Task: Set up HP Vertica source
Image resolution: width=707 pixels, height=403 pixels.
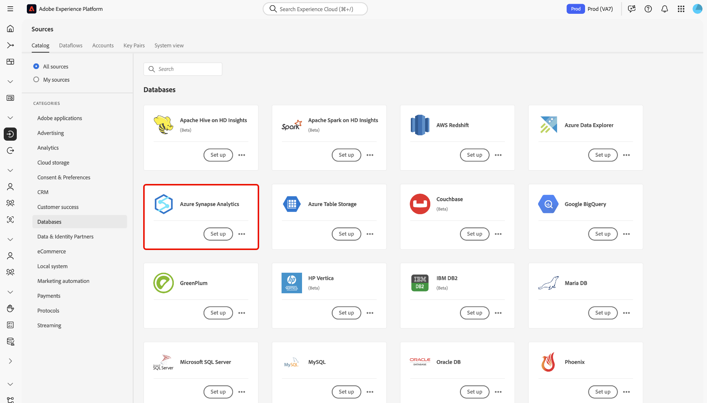Action: (x=346, y=313)
